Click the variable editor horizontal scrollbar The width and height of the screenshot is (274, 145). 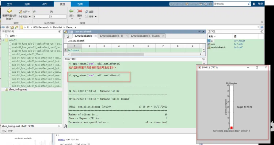point(134,54)
